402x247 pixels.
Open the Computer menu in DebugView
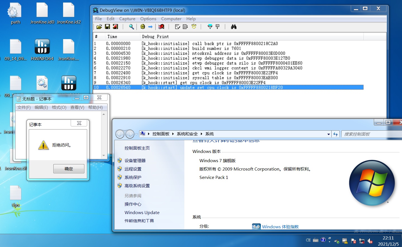coord(171,19)
